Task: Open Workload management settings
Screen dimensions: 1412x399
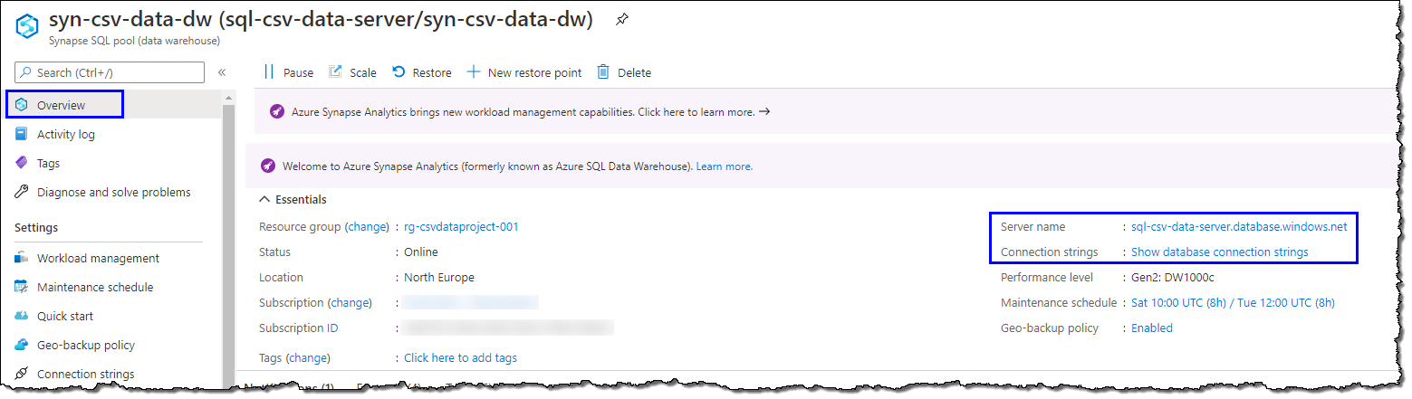Action: click(x=98, y=258)
